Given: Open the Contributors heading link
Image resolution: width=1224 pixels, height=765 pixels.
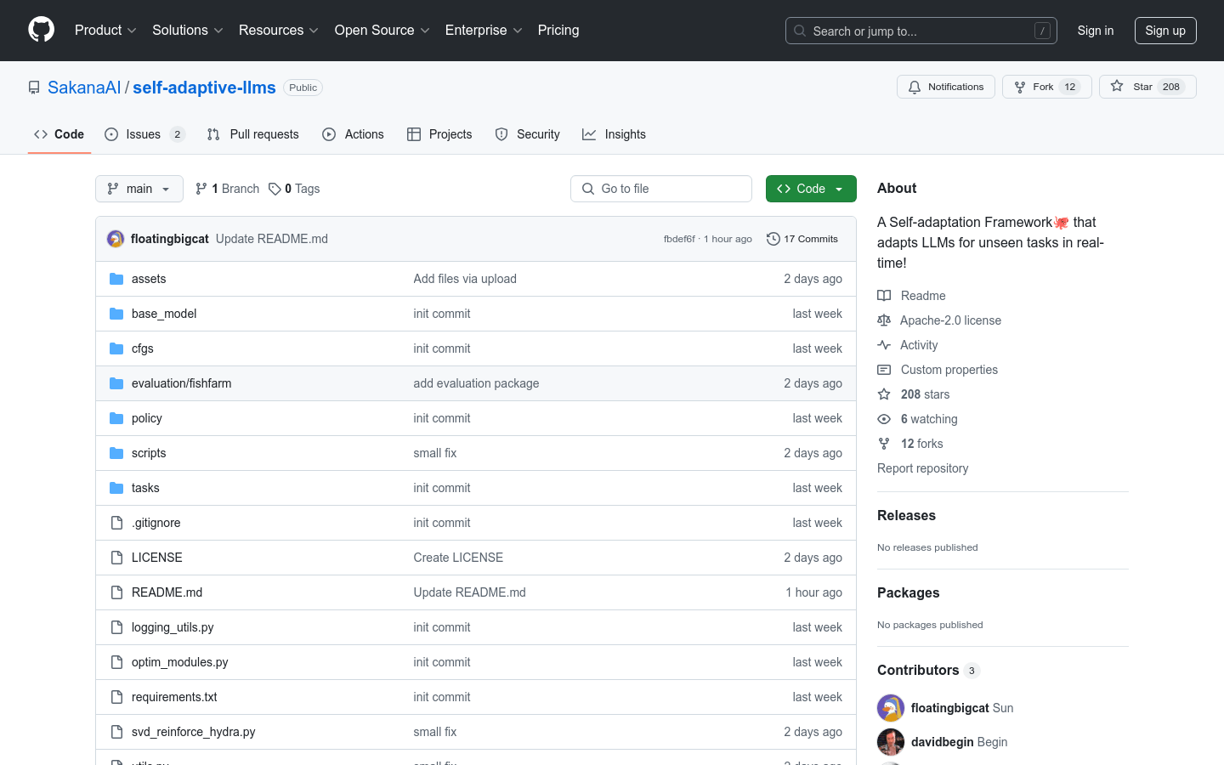Looking at the screenshot, I should pos(928,670).
